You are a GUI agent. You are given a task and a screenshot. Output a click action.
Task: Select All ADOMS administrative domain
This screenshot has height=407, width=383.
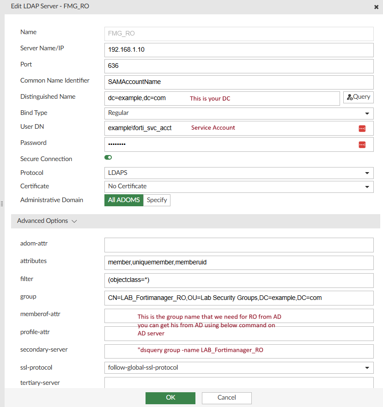124,200
